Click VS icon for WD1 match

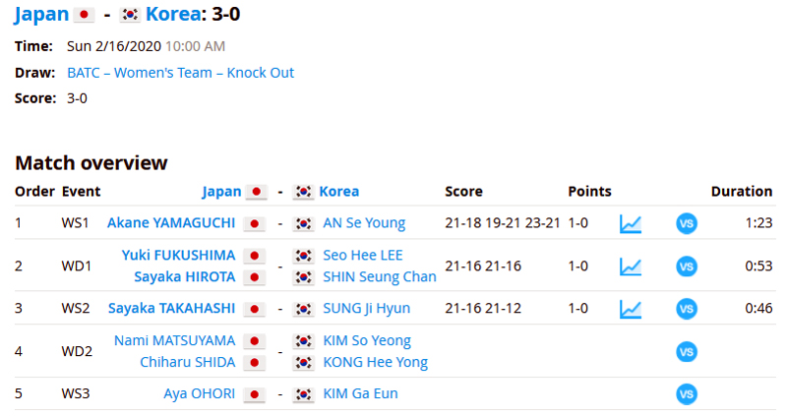click(686, 267)
